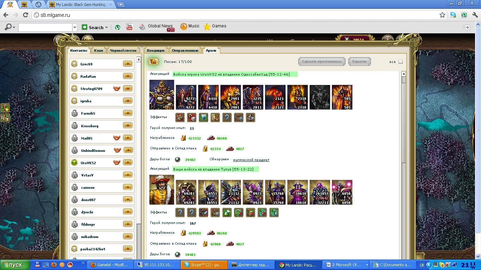Expand the Search button dropdown arrow
Image resolution: width=481 pixels, height=270 pixels.
click(106, 27)
